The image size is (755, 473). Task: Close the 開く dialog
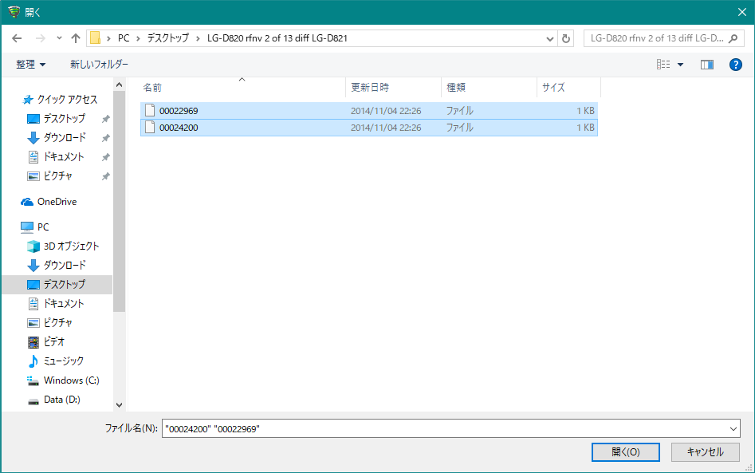point(742,12)
